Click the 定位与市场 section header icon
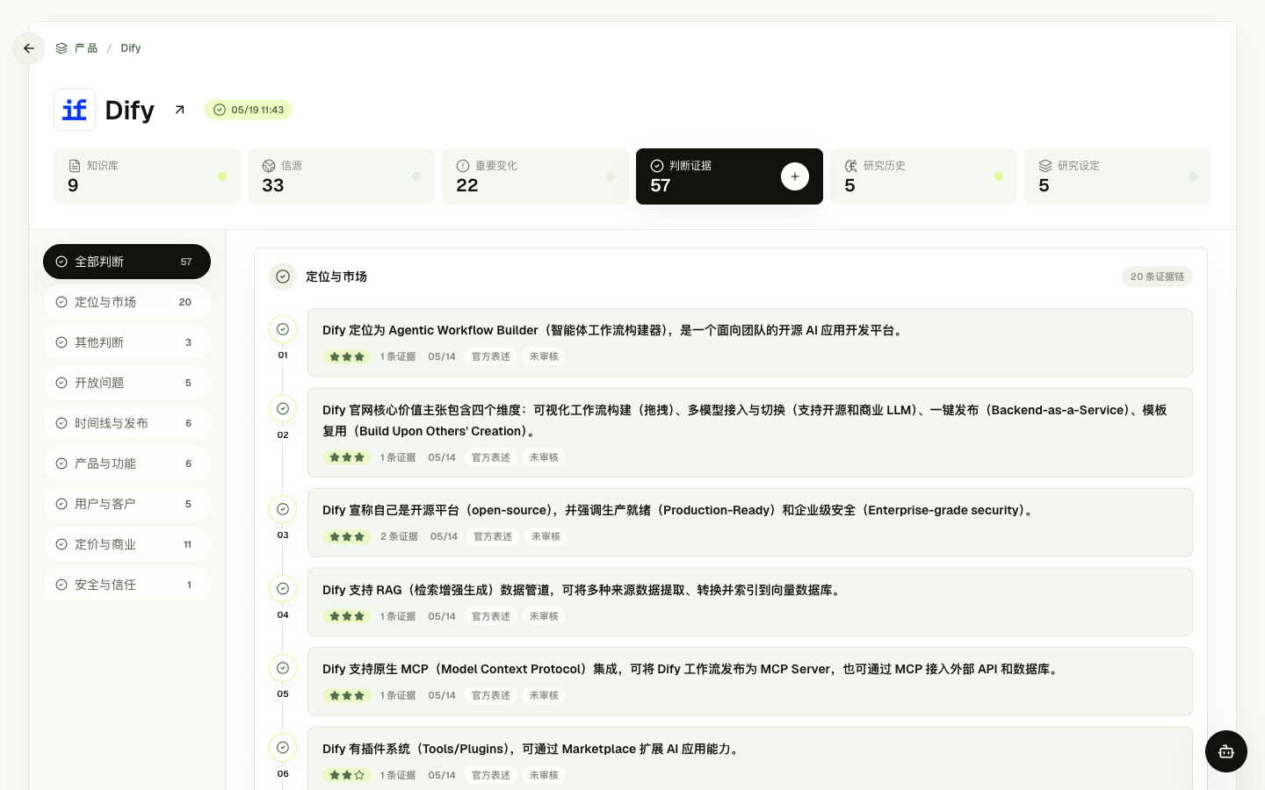Viewport: 1265px width, 790px height. pyautogui.click(x=283, y=276)
